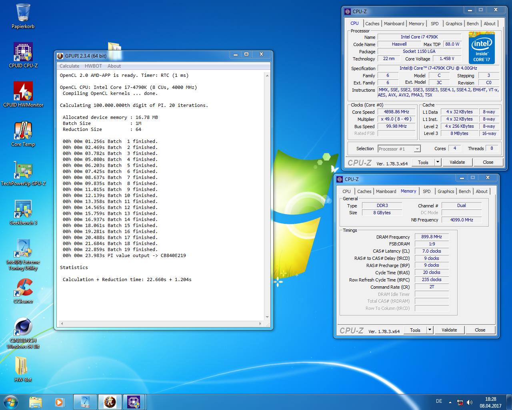This screenshot has height=410, width=512.
Task: Switch to CPU tab in lower CPU-Z
Action: pyautogui.click(x=346, y=191)
